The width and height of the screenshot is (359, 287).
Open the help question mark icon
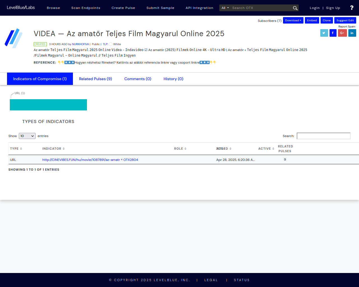[x=352, y=8]
